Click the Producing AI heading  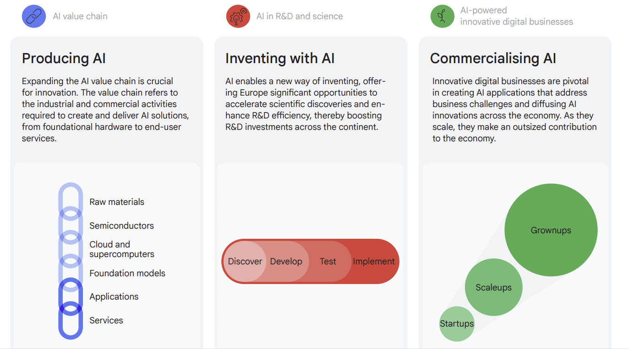tap(64, 59)
